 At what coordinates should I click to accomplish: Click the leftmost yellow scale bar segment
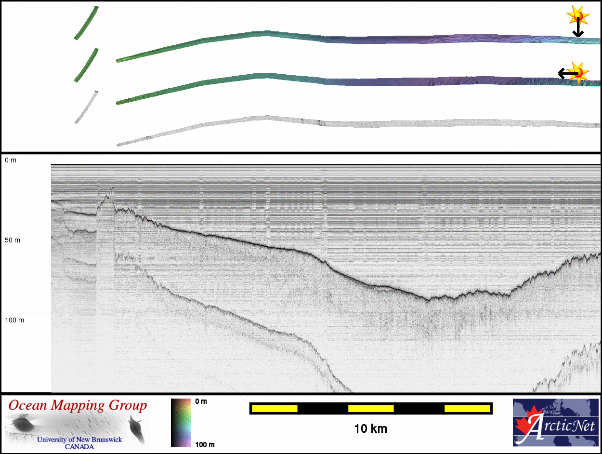[275, 409]
